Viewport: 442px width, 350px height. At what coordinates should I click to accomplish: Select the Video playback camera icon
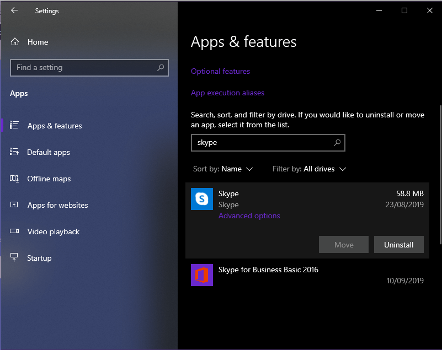(14, 231)
